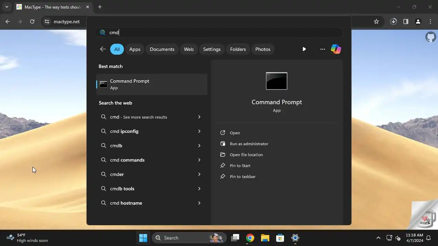Expand the 'cmd hostname' suggestion arrow
The width and height of the screenshot is (438, 246).
199,203
